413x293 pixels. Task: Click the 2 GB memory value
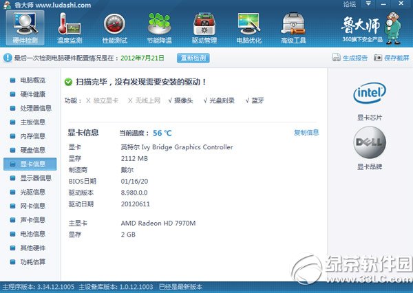coord(128,235)
